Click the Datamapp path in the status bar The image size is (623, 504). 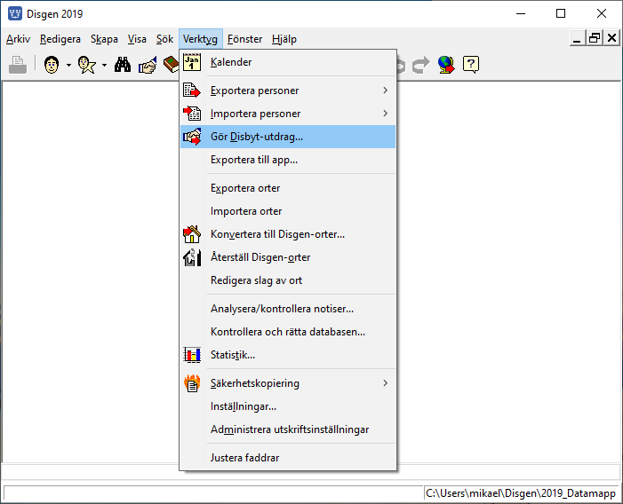coord(521,493)
